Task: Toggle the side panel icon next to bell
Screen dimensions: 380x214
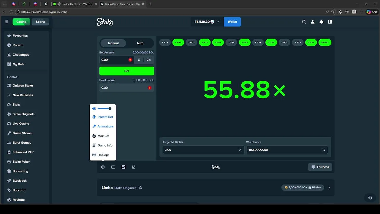Action: [x=330, y=22]
